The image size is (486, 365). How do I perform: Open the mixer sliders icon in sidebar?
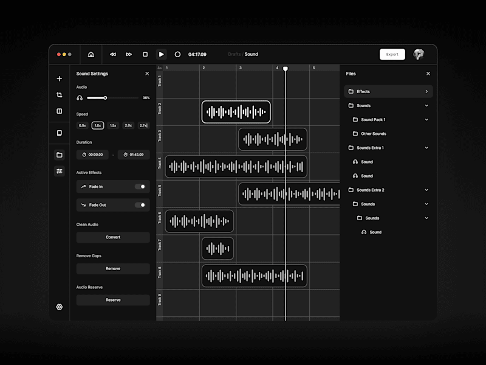point(59,171)
